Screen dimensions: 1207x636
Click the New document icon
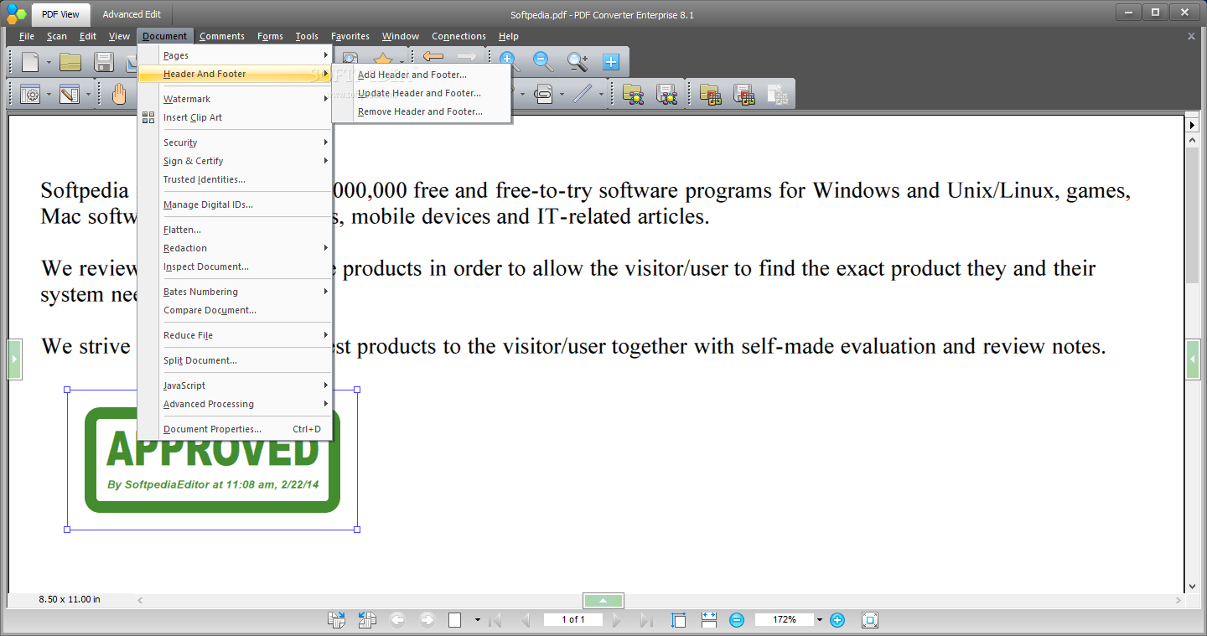tap(30, 61)
